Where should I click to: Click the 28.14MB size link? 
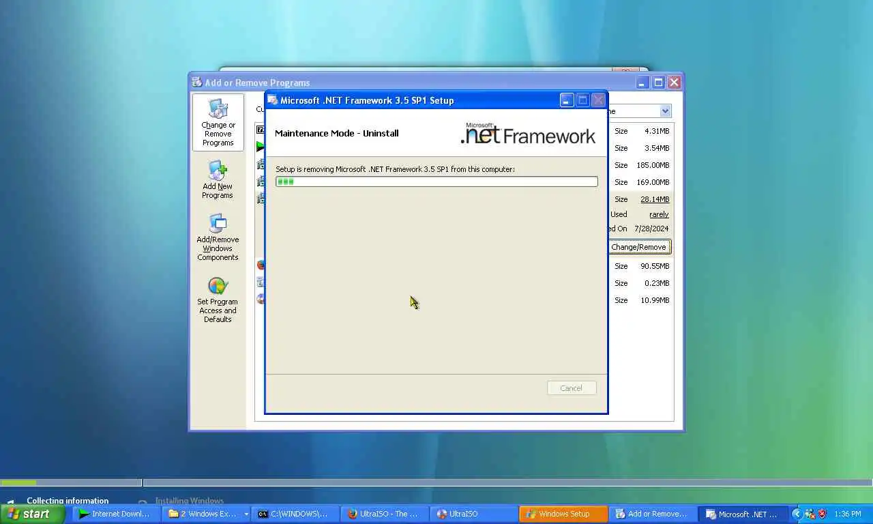(x=655, y=199)
